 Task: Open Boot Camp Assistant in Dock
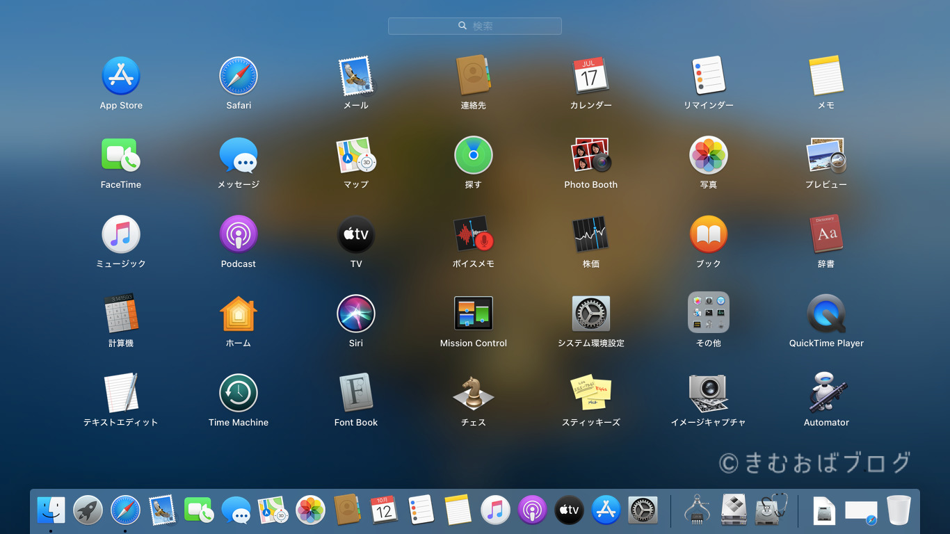(734, 510)
